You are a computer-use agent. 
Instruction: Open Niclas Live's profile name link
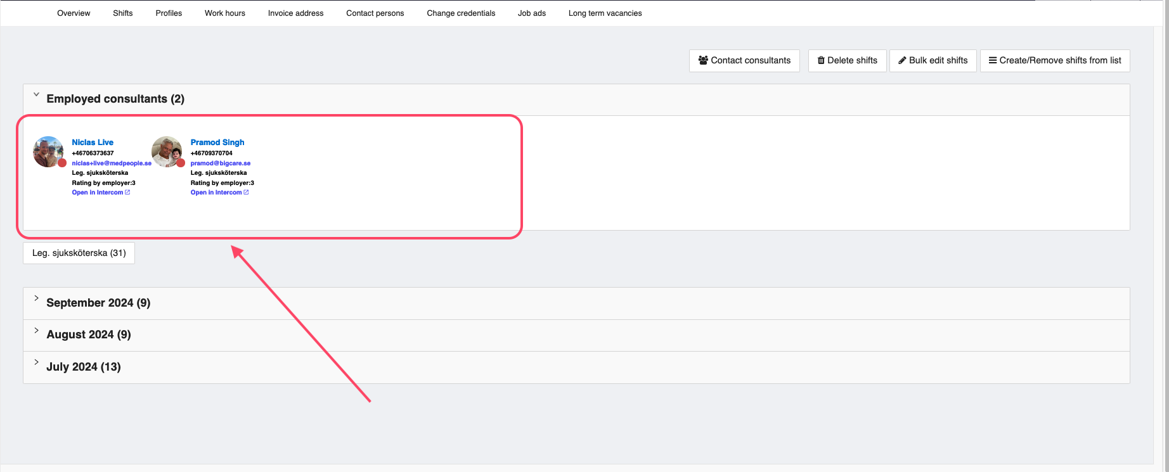(x=93, y=143)
